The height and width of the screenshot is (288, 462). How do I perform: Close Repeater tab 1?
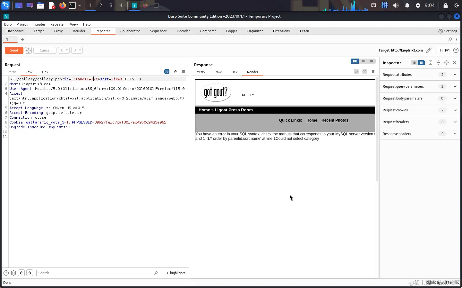point(12,39)
